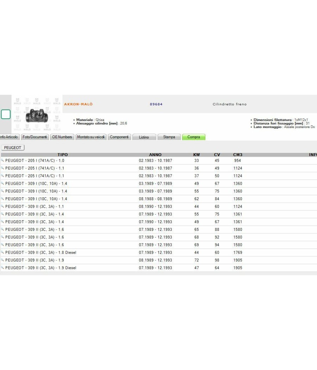Click 'Dimensioni filettatura : 1xM12x1' specification
This screenshot has height=370, width=317.
(x=281, y=120)
